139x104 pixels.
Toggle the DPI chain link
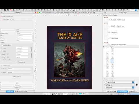point(31,55)
